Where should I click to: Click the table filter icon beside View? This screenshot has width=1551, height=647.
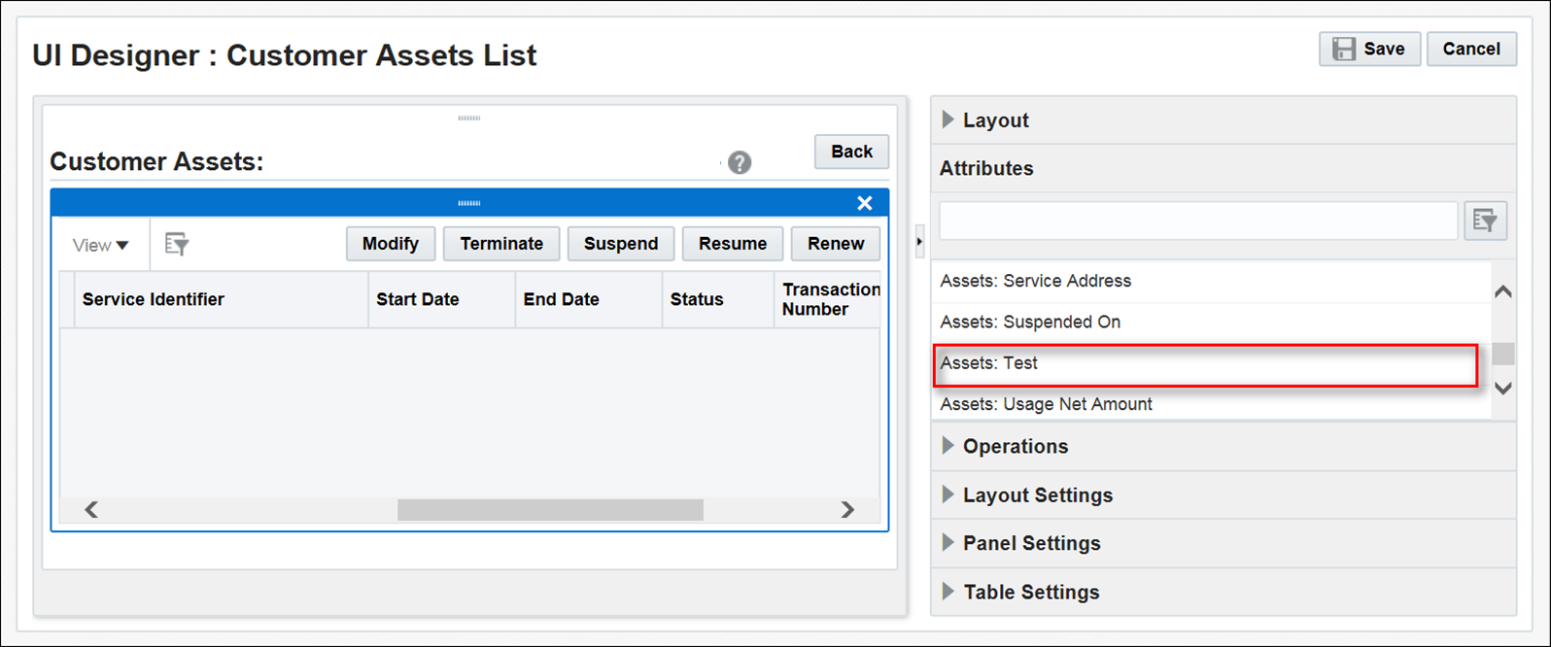(x=176, y=244)
